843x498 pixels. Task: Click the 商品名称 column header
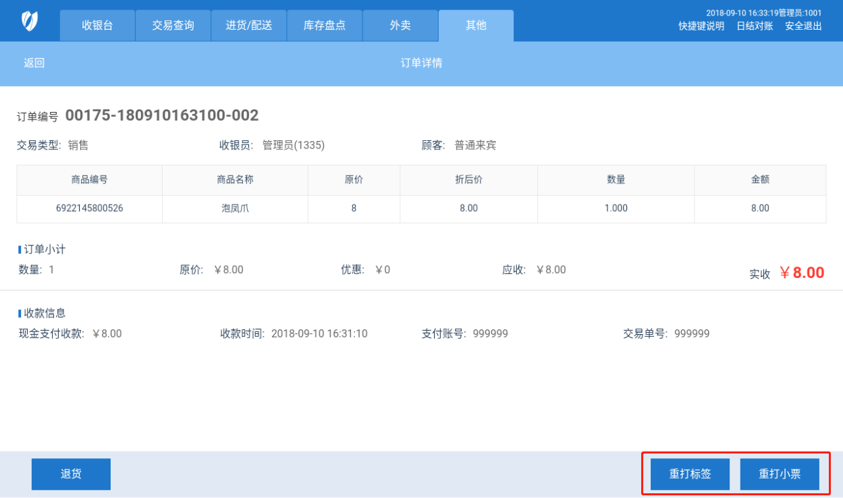pyautogui.click(x=235, y=180)
